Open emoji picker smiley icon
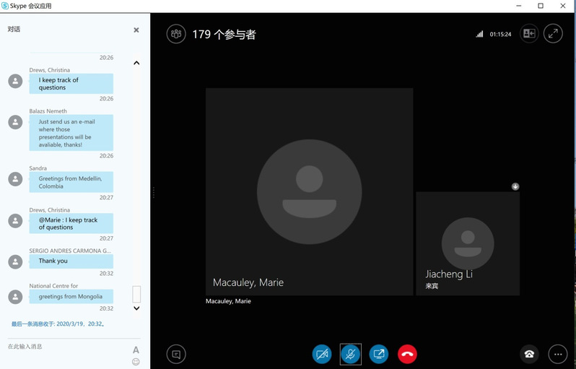 (136, 362)
